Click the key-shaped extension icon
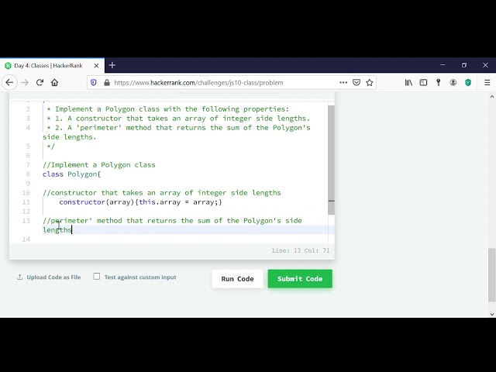The height and width of the screenshot is (372, 496). pos(438,83)
